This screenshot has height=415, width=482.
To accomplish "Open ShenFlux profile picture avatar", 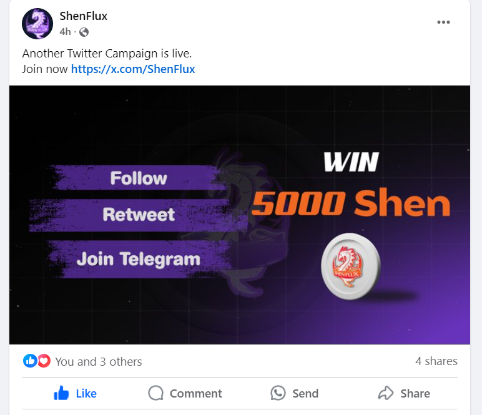I will point(37,24).
